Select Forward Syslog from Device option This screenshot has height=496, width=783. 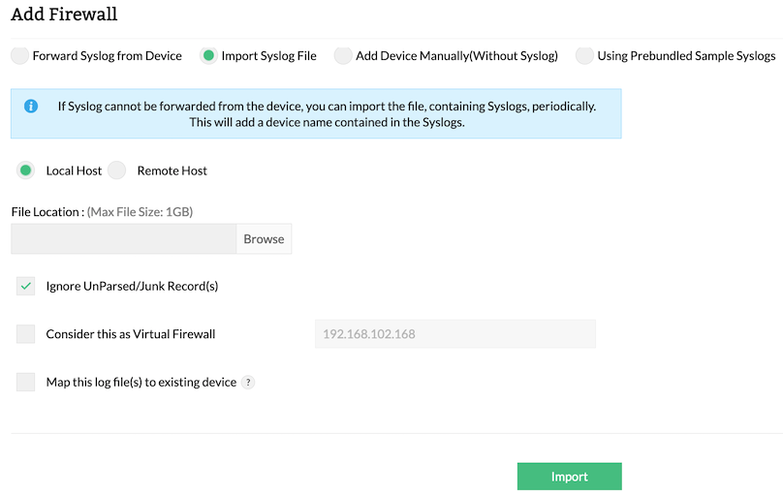19,56
